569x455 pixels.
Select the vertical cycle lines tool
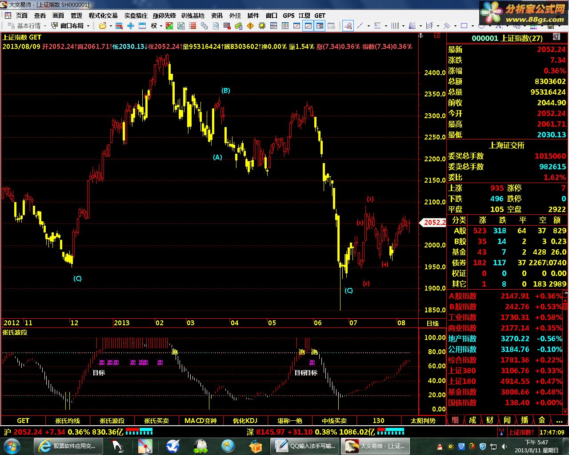(x=395, y=26)
